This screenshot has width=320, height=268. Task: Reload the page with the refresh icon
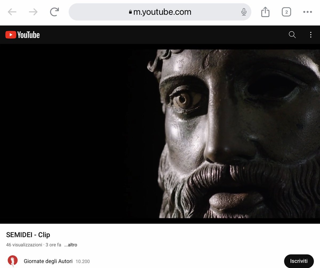54,12
